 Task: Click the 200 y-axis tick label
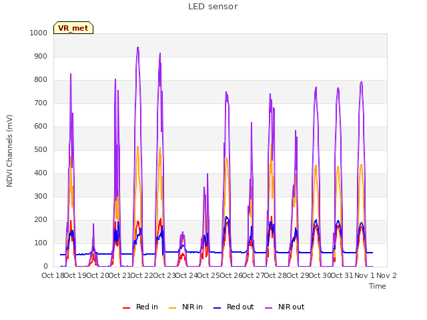[x=41, y=219]
